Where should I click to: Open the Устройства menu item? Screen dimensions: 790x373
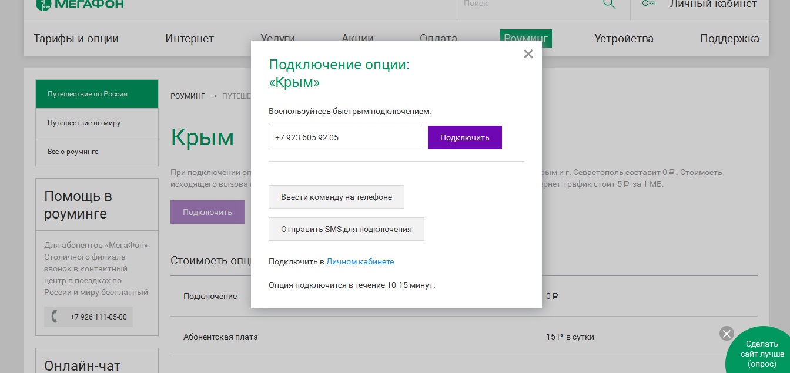point(624,39)
